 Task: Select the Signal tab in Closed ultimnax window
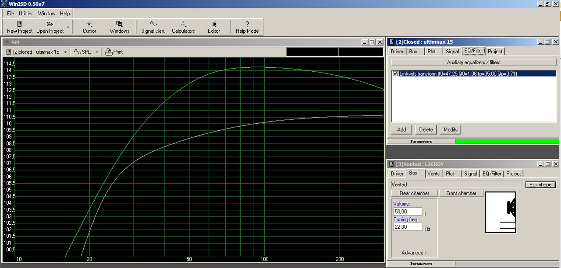(x=452, y=52)
